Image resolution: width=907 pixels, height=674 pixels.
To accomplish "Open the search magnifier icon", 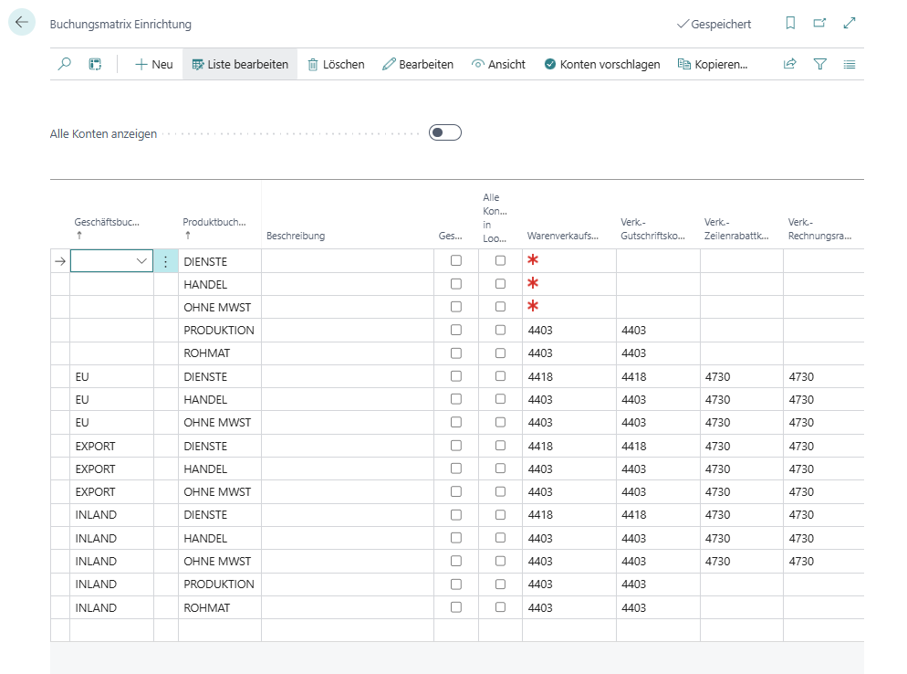I will click(x=64, y=64).
